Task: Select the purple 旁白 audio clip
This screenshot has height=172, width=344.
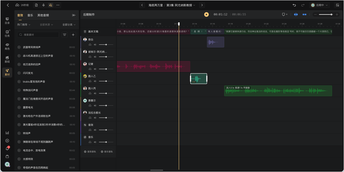Action: (x=216, y=42)
